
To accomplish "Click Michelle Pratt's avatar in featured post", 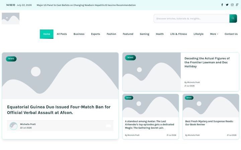I will click(x=13, y=126).
